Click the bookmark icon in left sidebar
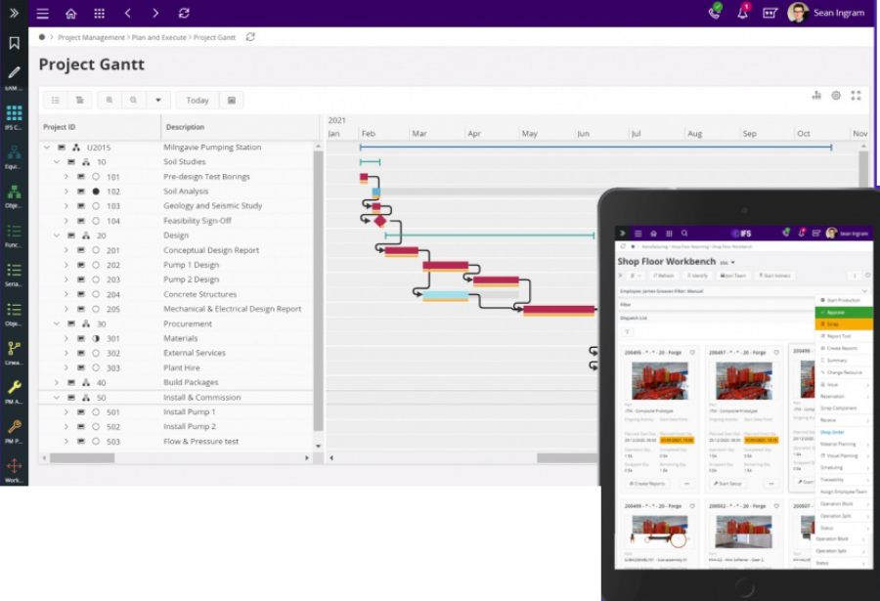 (x=14, y=43)
